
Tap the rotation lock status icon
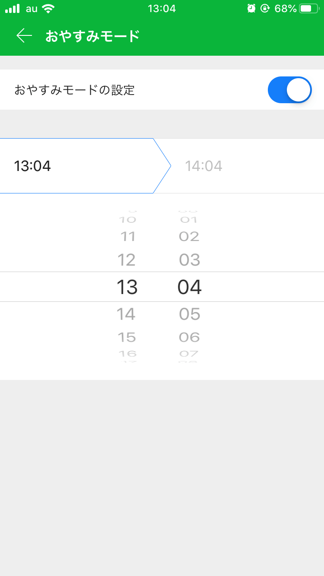[265, 8]
